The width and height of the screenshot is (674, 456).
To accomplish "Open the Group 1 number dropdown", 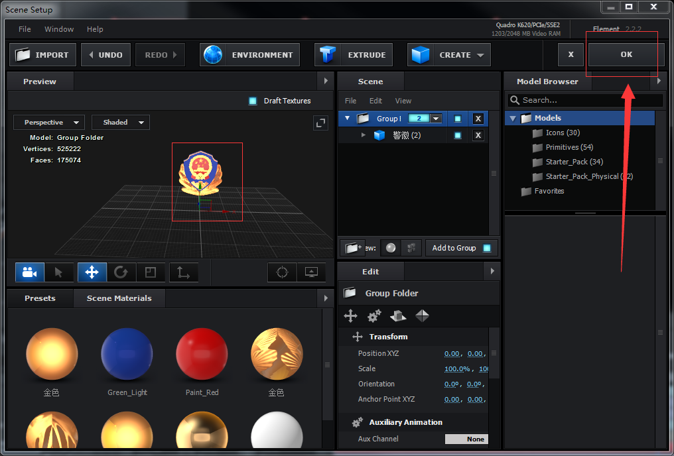I will click(437, 119).
